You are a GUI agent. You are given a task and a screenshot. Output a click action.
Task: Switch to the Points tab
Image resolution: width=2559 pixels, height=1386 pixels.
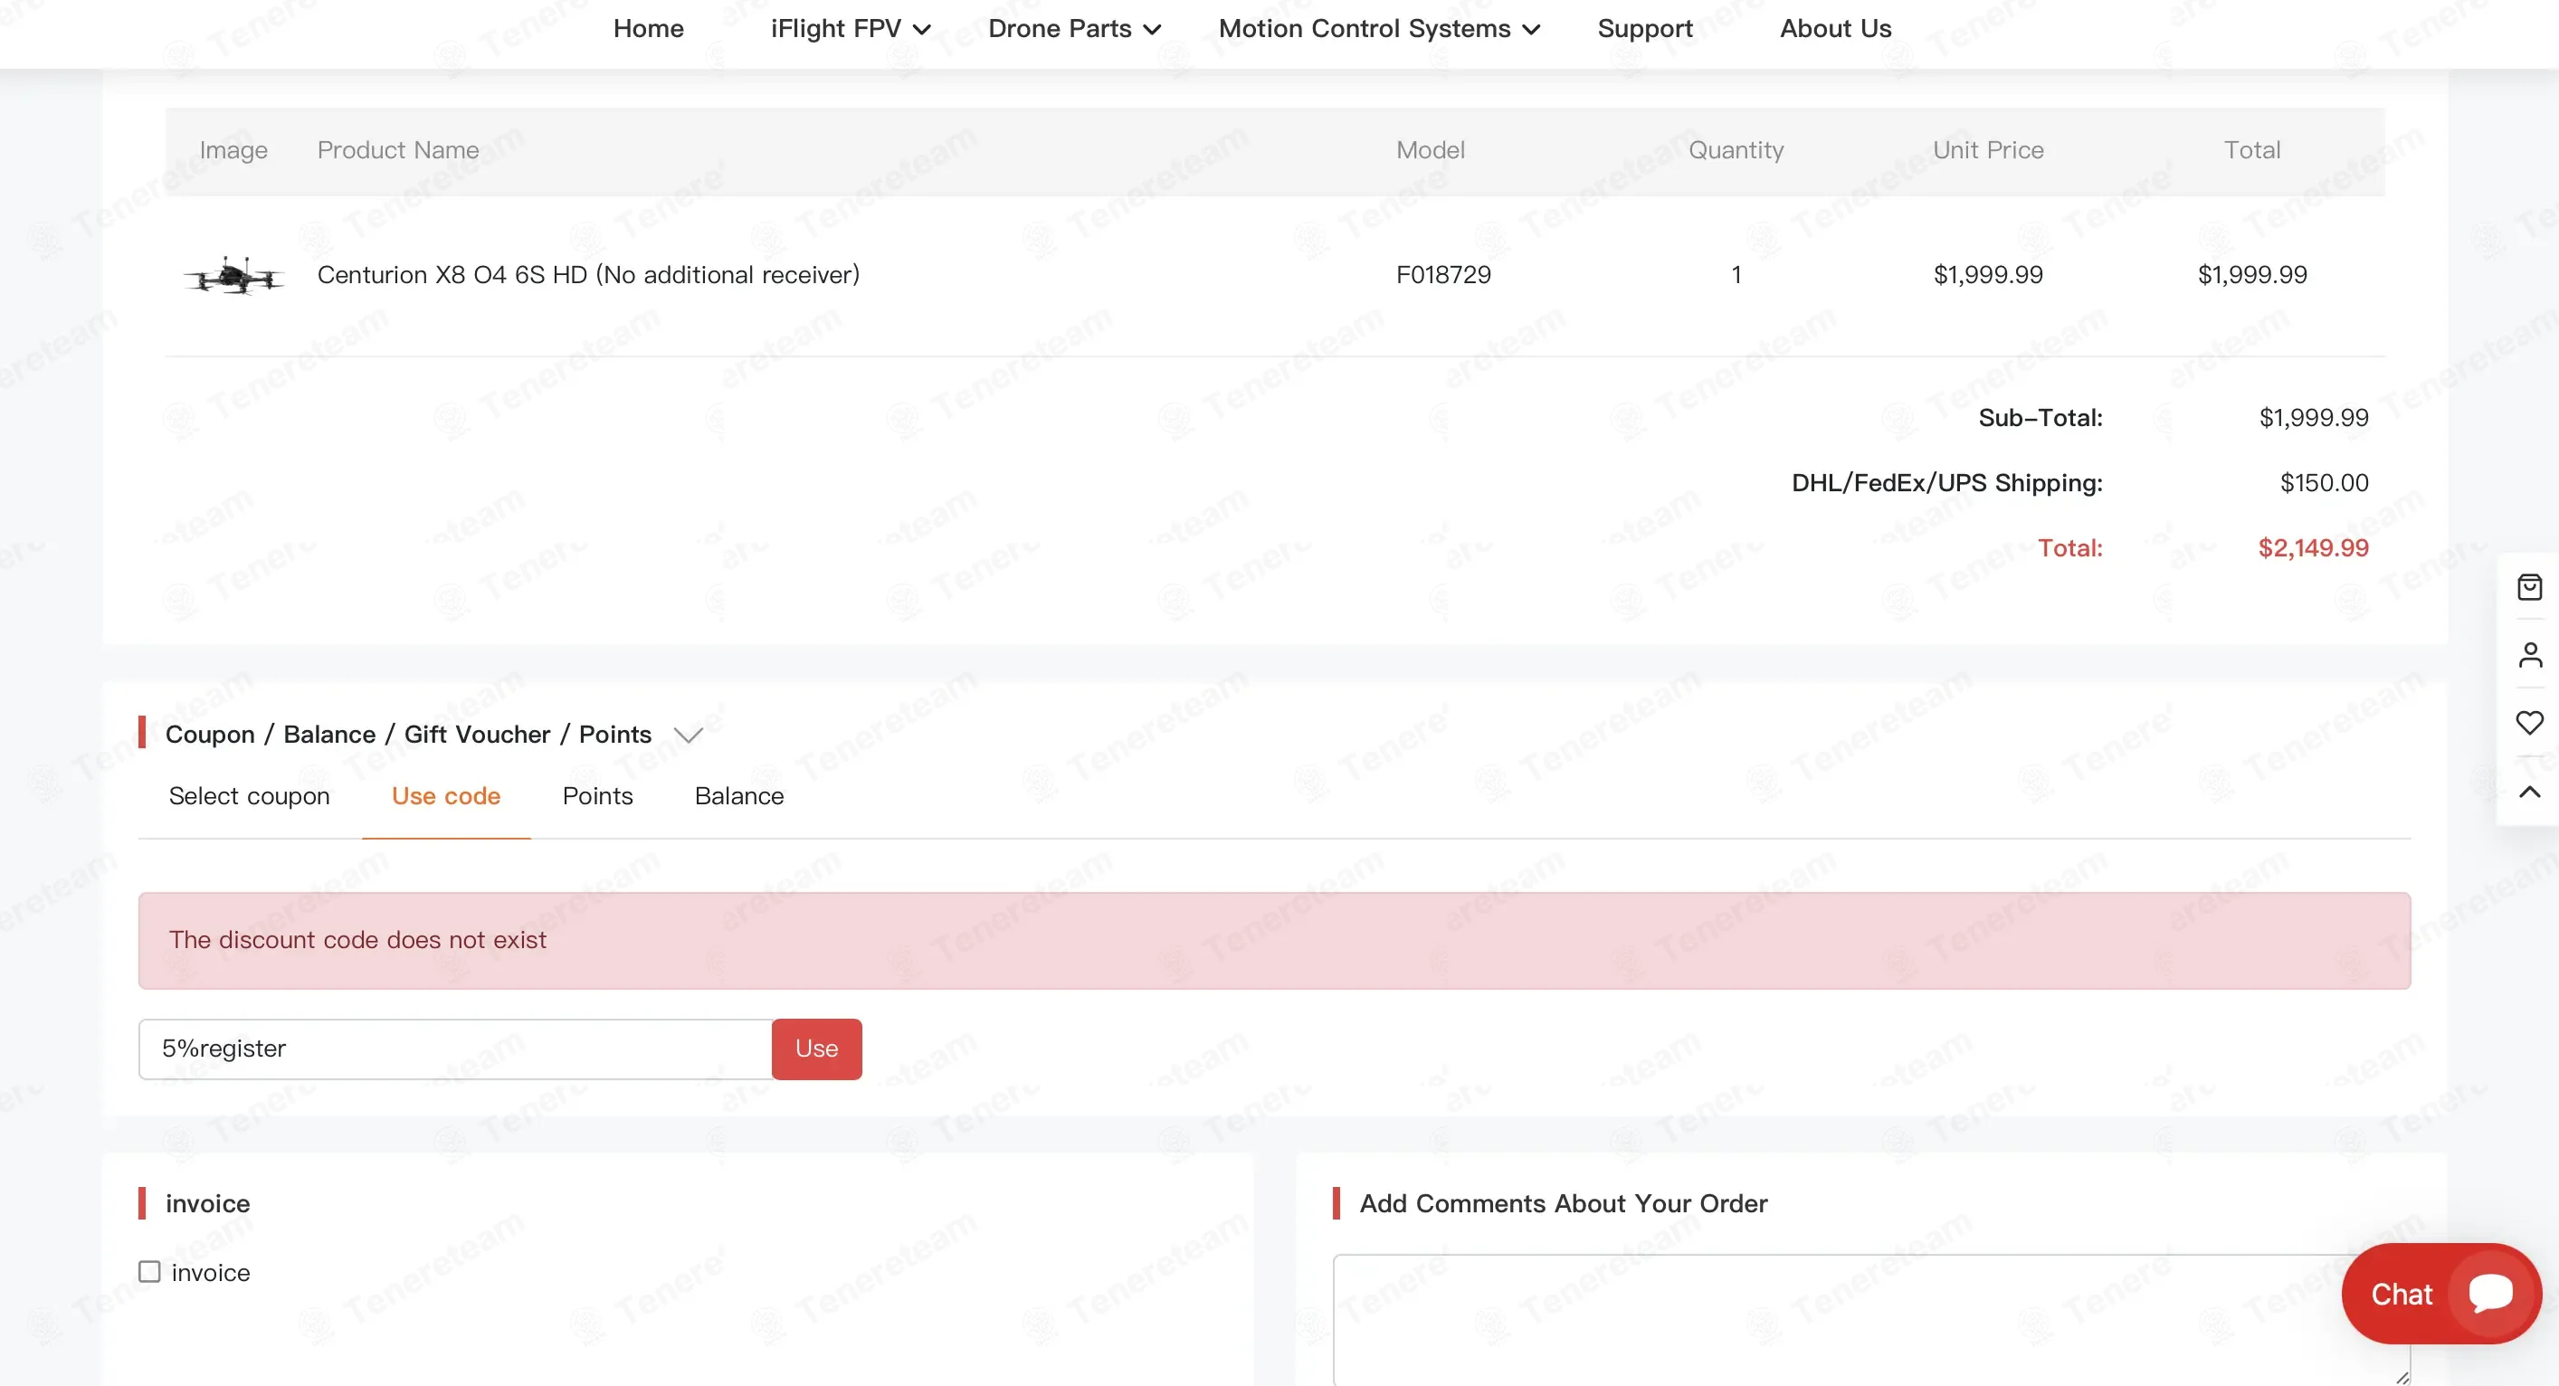click(x=597, y=796)
